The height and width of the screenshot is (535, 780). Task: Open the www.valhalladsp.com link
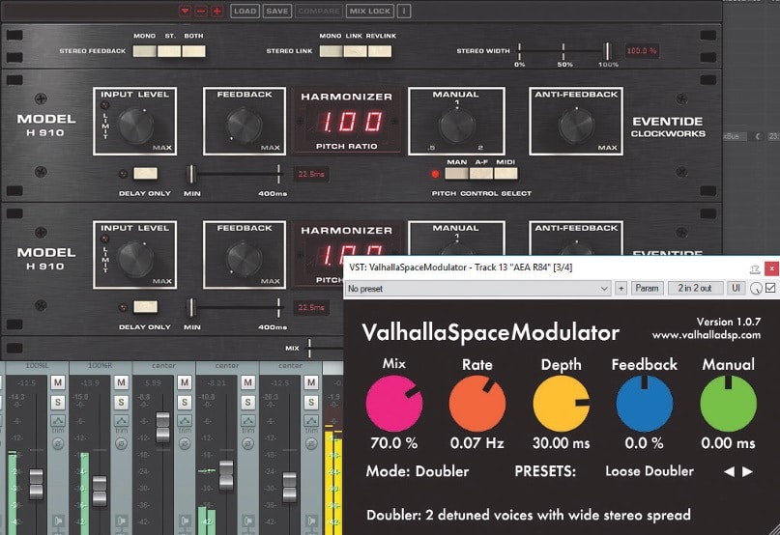(706, 335)
